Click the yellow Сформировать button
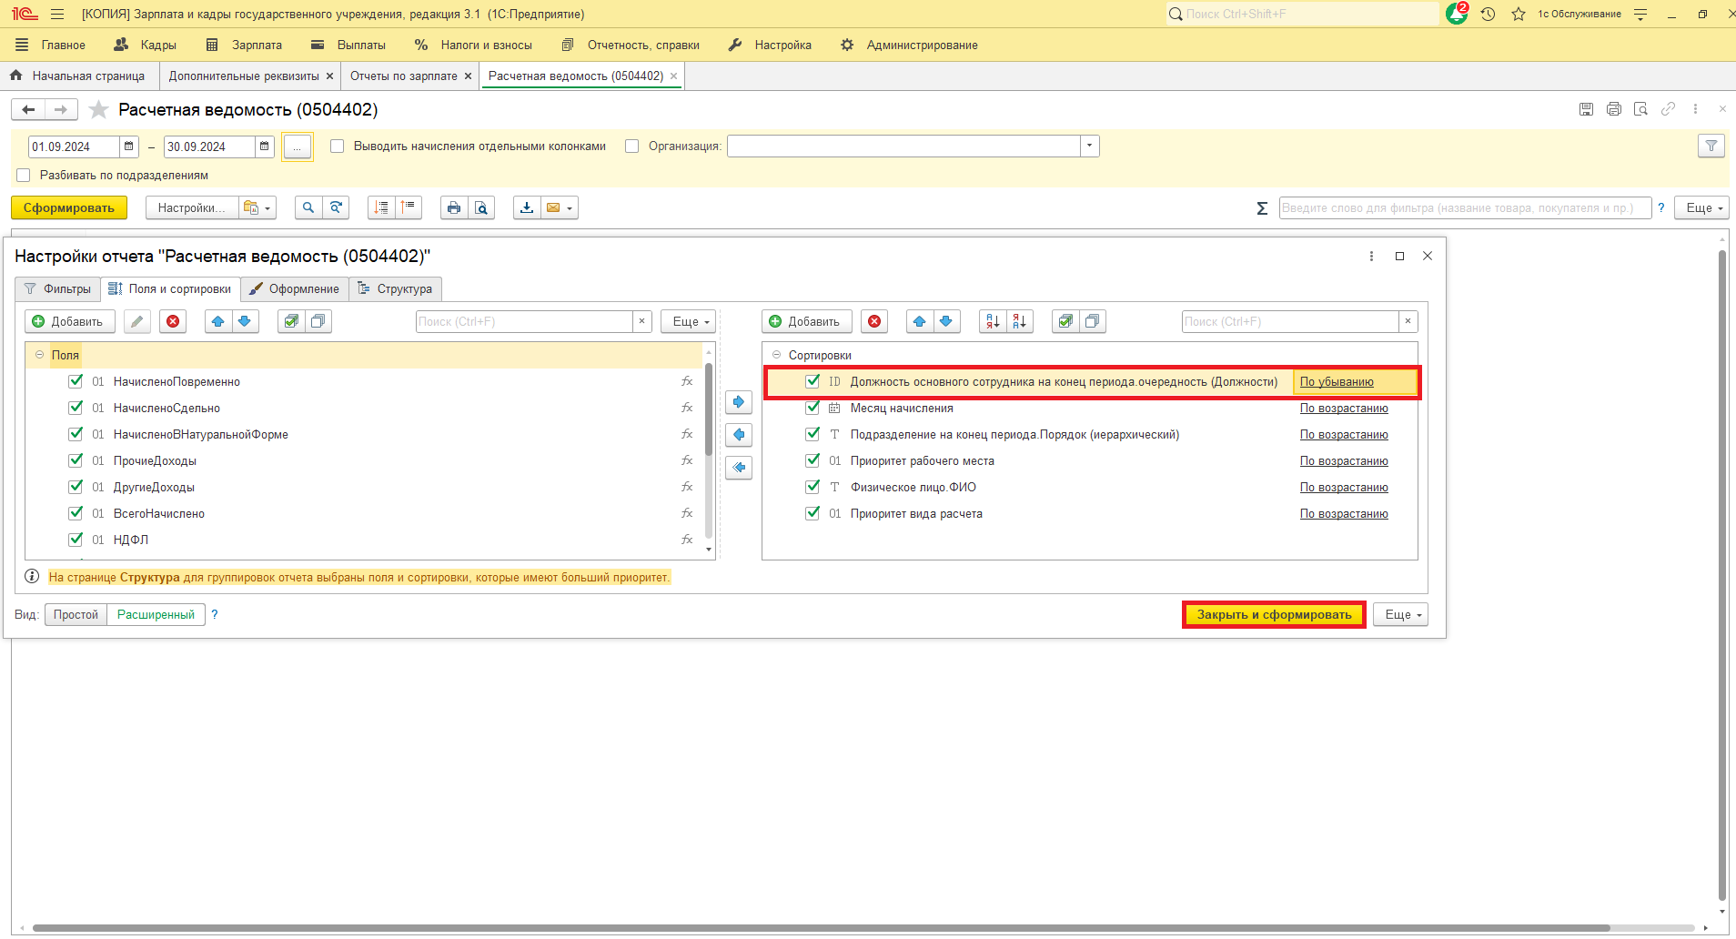The width and height of the screenshot is (1736, 939). [69, 207]
